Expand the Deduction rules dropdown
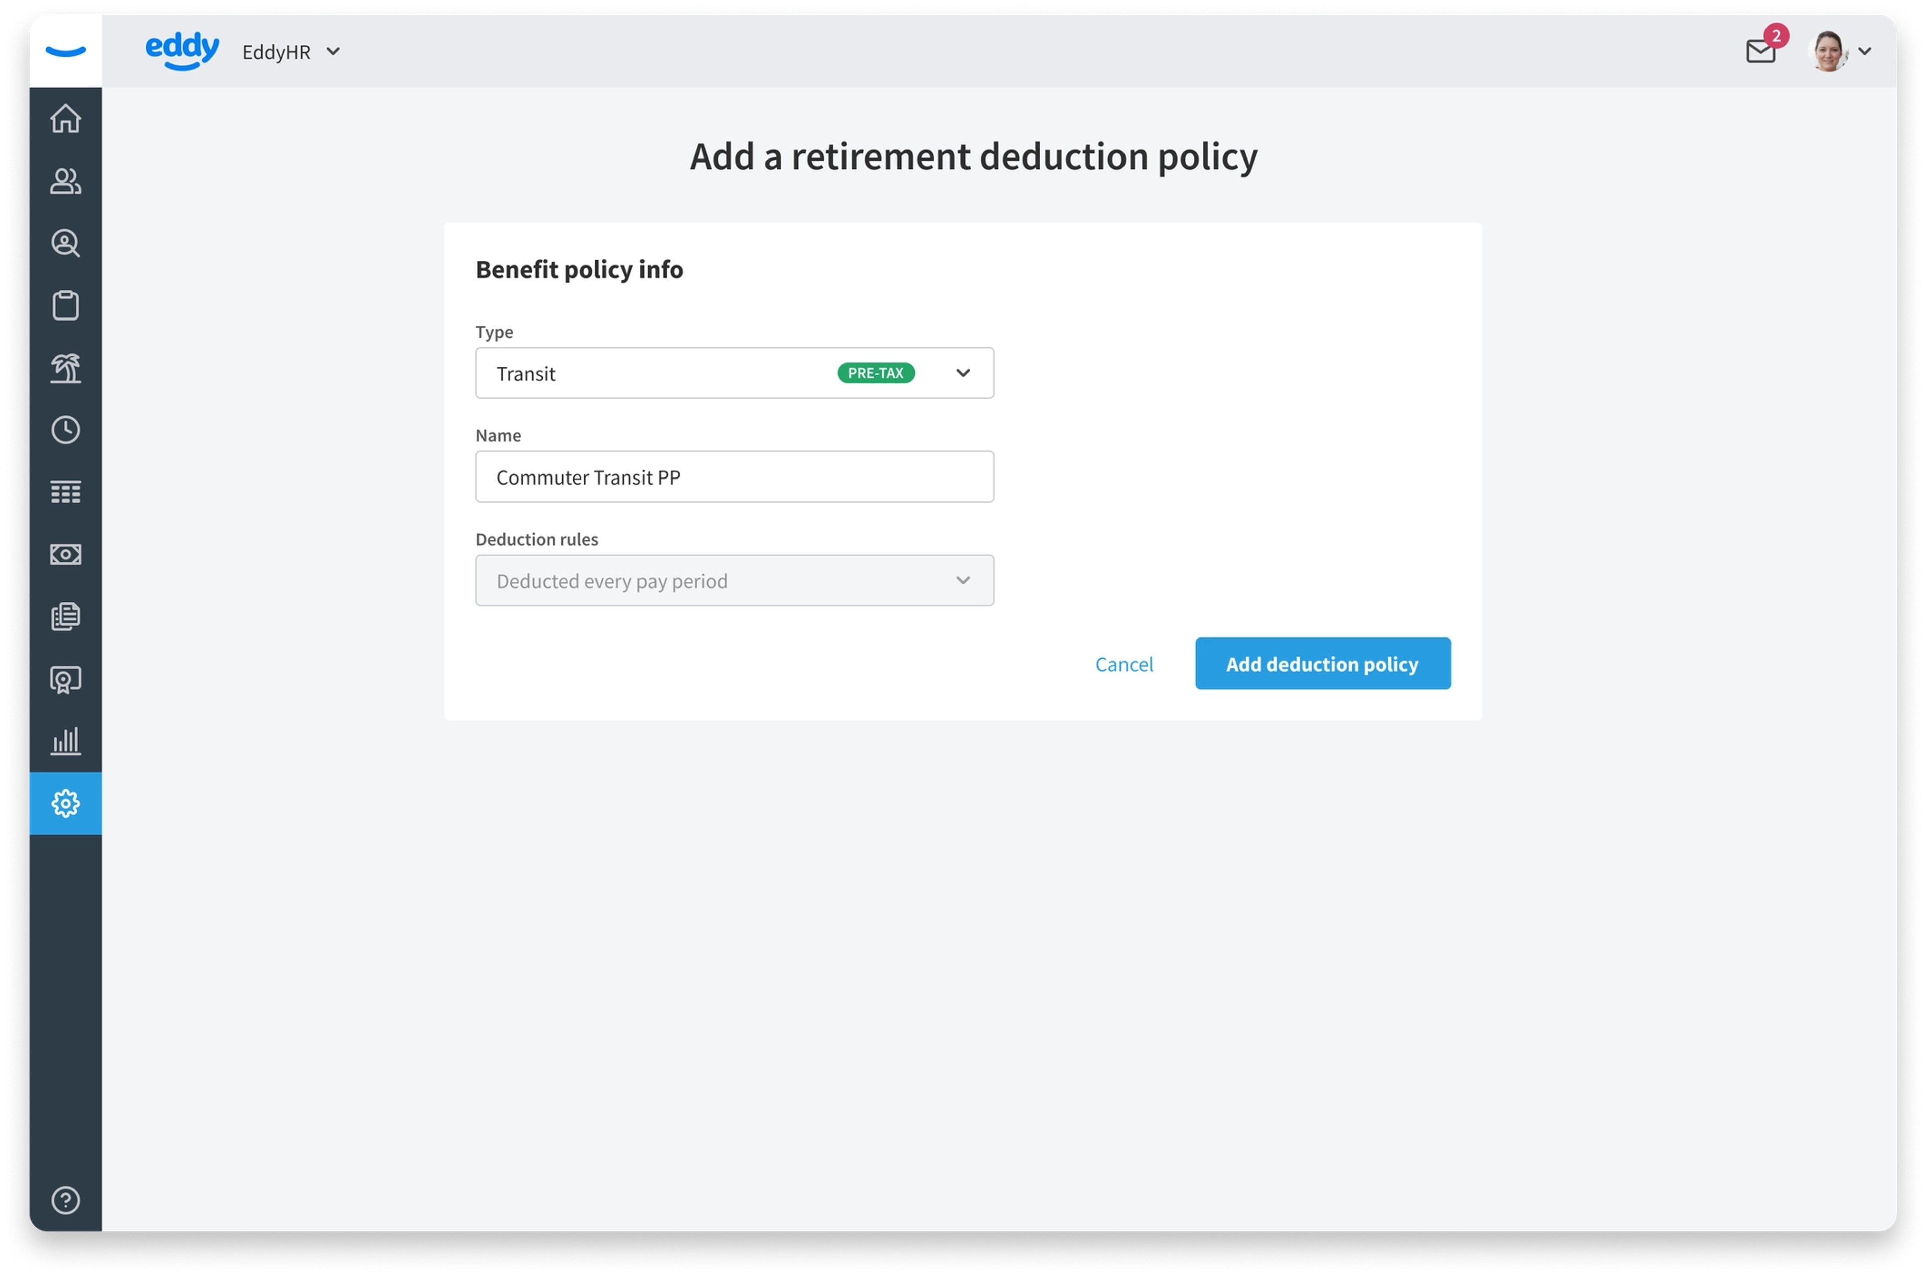 [734, 581]
